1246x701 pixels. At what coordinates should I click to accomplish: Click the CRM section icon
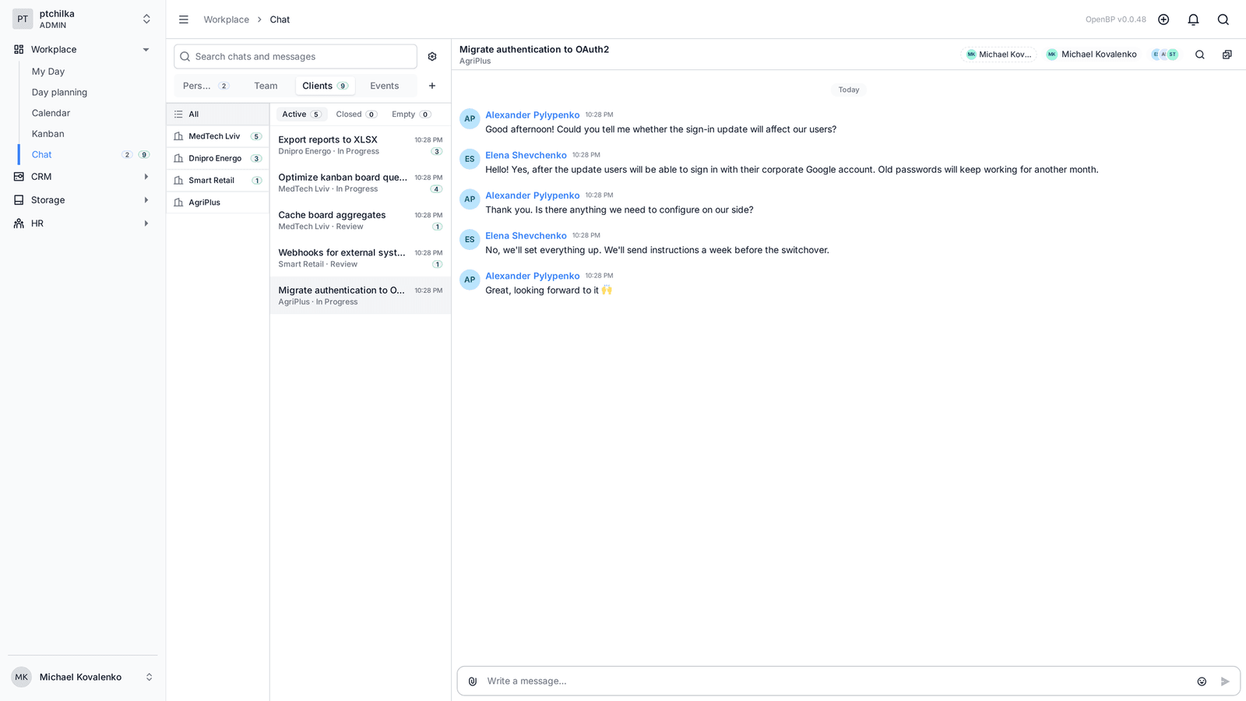click(x=19, y=177)
